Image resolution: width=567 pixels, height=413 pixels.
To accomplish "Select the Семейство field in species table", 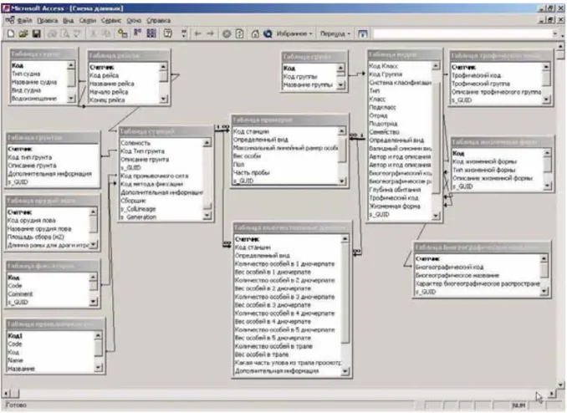I will click(384, 132).
